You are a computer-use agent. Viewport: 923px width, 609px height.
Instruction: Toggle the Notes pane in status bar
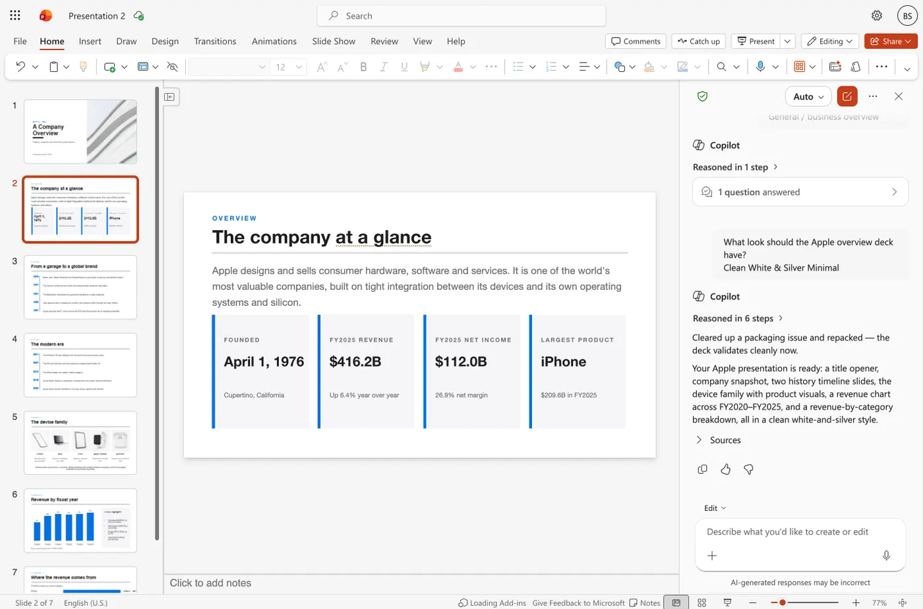pyautogui.click(x=645, y=602)
